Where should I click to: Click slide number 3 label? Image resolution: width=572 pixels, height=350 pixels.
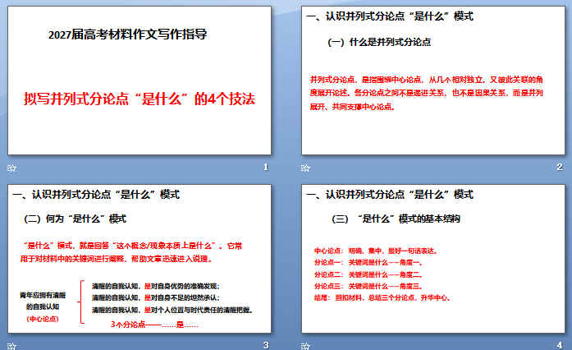click(x=266, y=345)
